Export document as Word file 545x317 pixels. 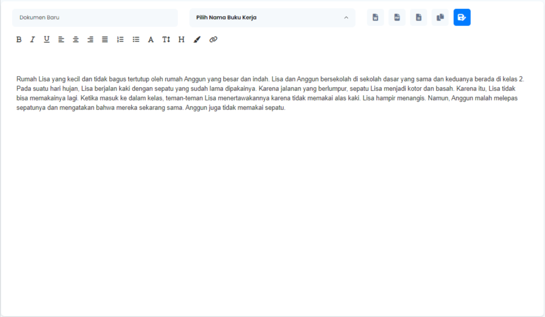coord(375,17)
